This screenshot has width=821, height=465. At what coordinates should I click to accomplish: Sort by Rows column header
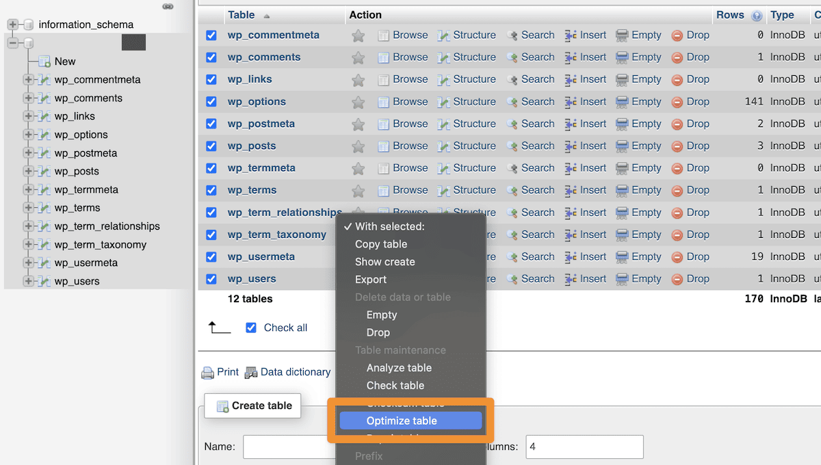tap(730, 15)
